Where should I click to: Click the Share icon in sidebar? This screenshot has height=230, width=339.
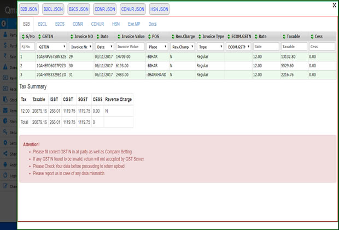pyautogui.click(x=5, y=154)
